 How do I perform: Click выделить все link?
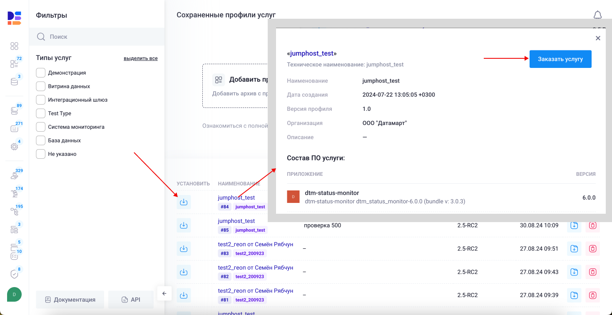(140, 58)
